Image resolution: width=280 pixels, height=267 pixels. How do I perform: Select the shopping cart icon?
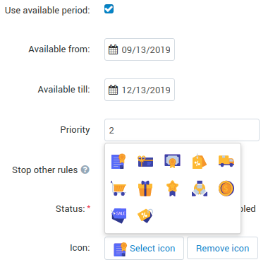click(118, 188)
